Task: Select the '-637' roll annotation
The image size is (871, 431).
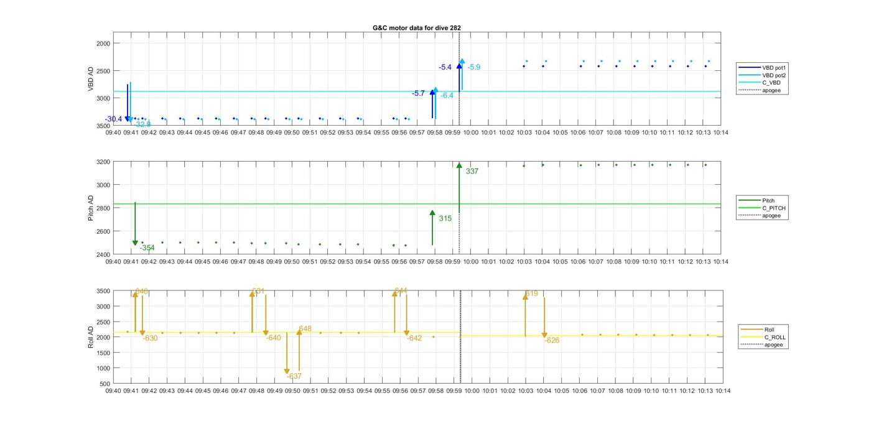Action: [x=294, y=376]
